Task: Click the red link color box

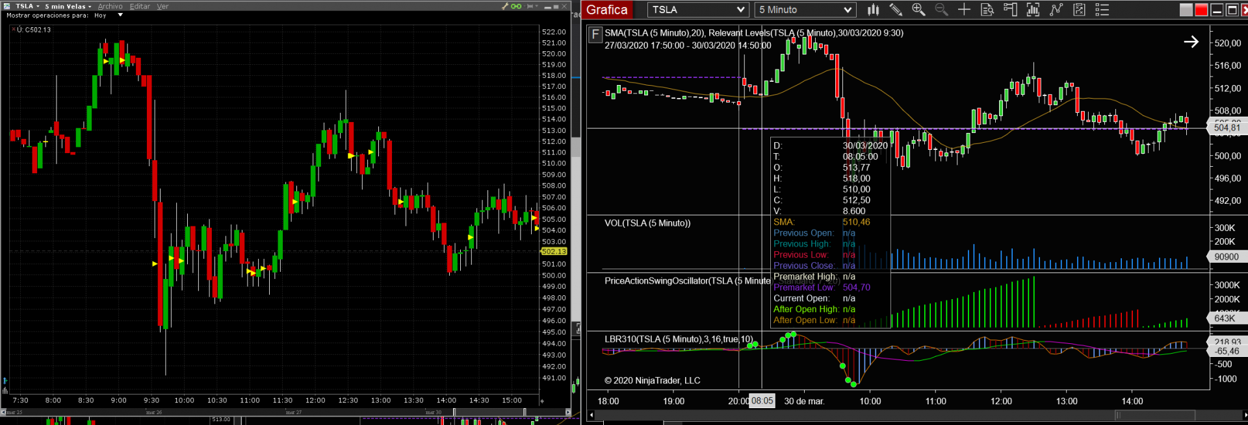Action: point(1201,10)
